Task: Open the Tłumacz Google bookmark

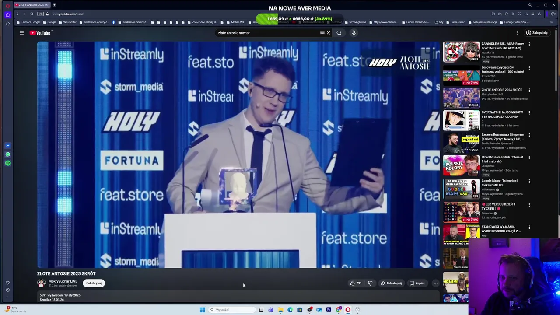Action: (28, 22)
